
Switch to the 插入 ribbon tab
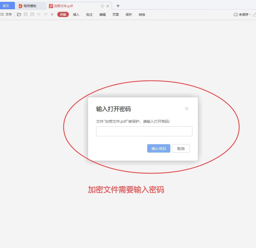76,15
